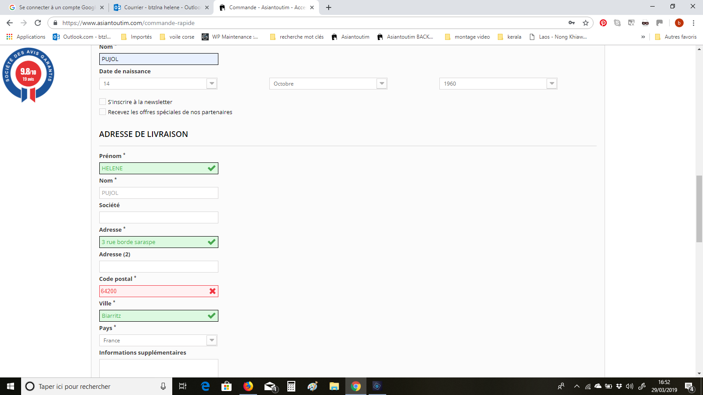Open the montage video bookmarks folder
This screenshot has height=395, width=703.
467,37
